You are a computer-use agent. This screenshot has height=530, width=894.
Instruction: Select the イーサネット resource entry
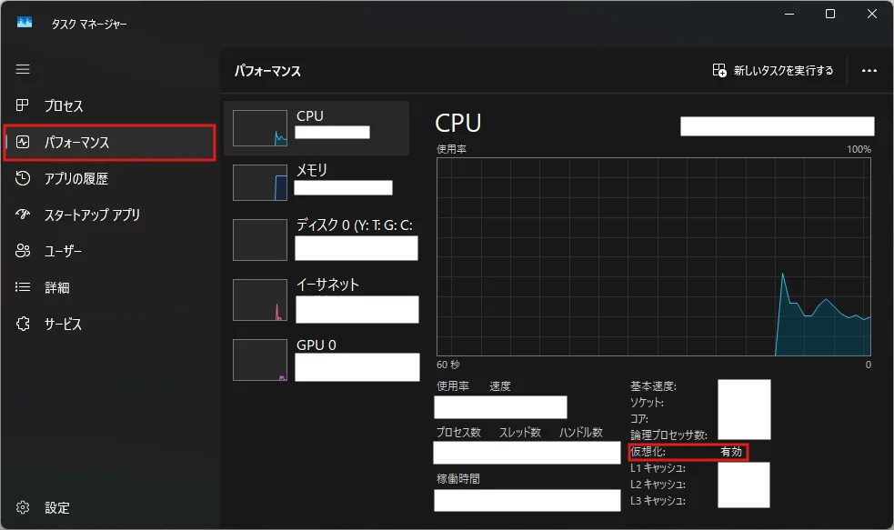click(x=321, y=300)
